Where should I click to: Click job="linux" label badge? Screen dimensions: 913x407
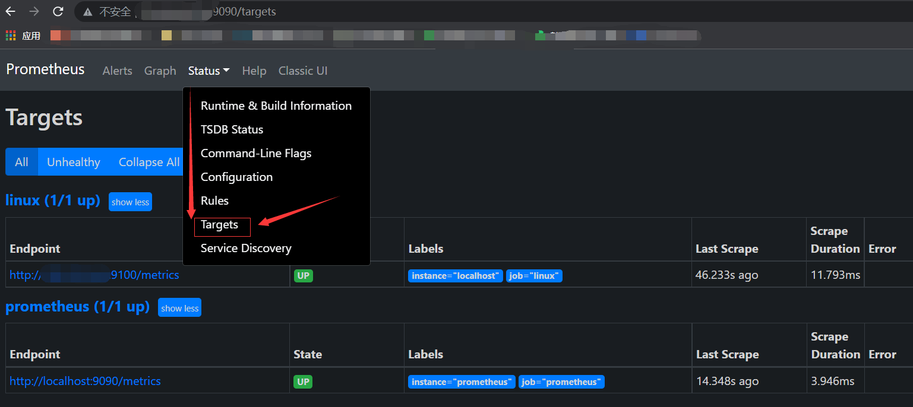click(x=534, y=276)
